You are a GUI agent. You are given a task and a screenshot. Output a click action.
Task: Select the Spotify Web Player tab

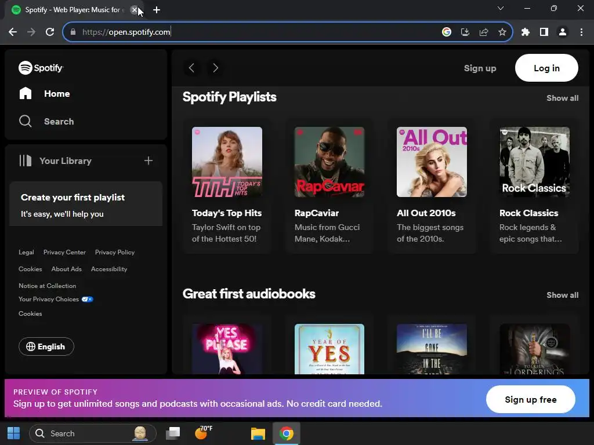coord(72,10)
